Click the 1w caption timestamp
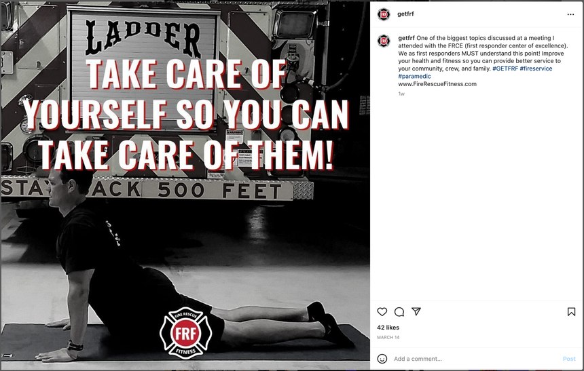This screenshot has height=371, width=584. [x=401, y=94]
